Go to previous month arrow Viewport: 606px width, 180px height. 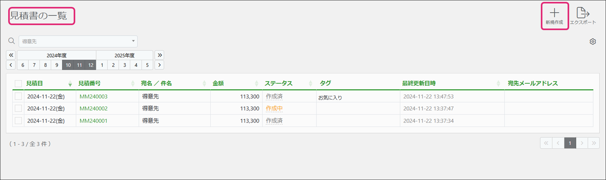11,65
